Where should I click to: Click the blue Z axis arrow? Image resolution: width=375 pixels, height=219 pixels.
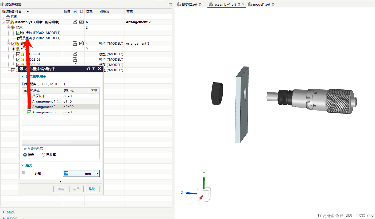[191, 193]
